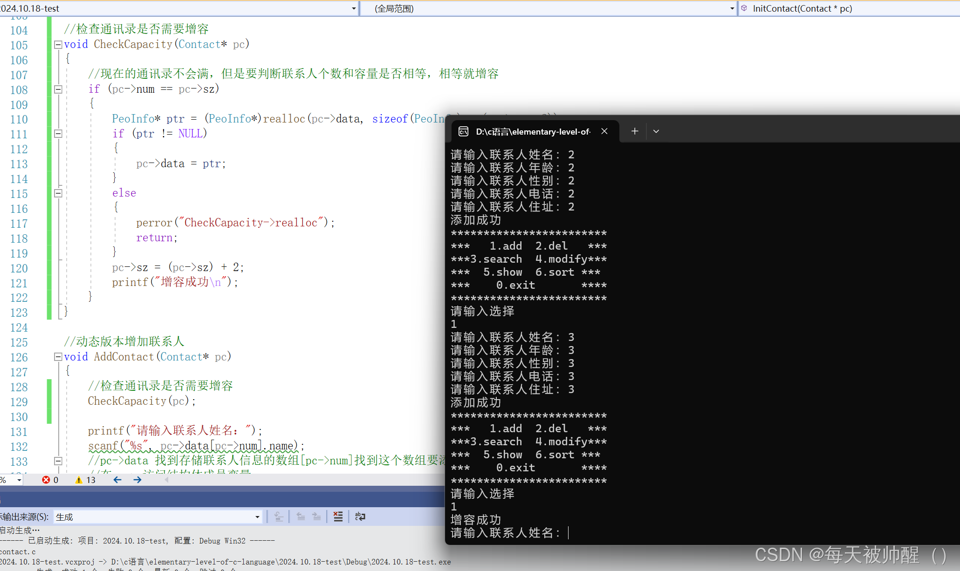
Task: Navigate backward with the left arrow
Action: pyautogui.click(x=117, y=480)
